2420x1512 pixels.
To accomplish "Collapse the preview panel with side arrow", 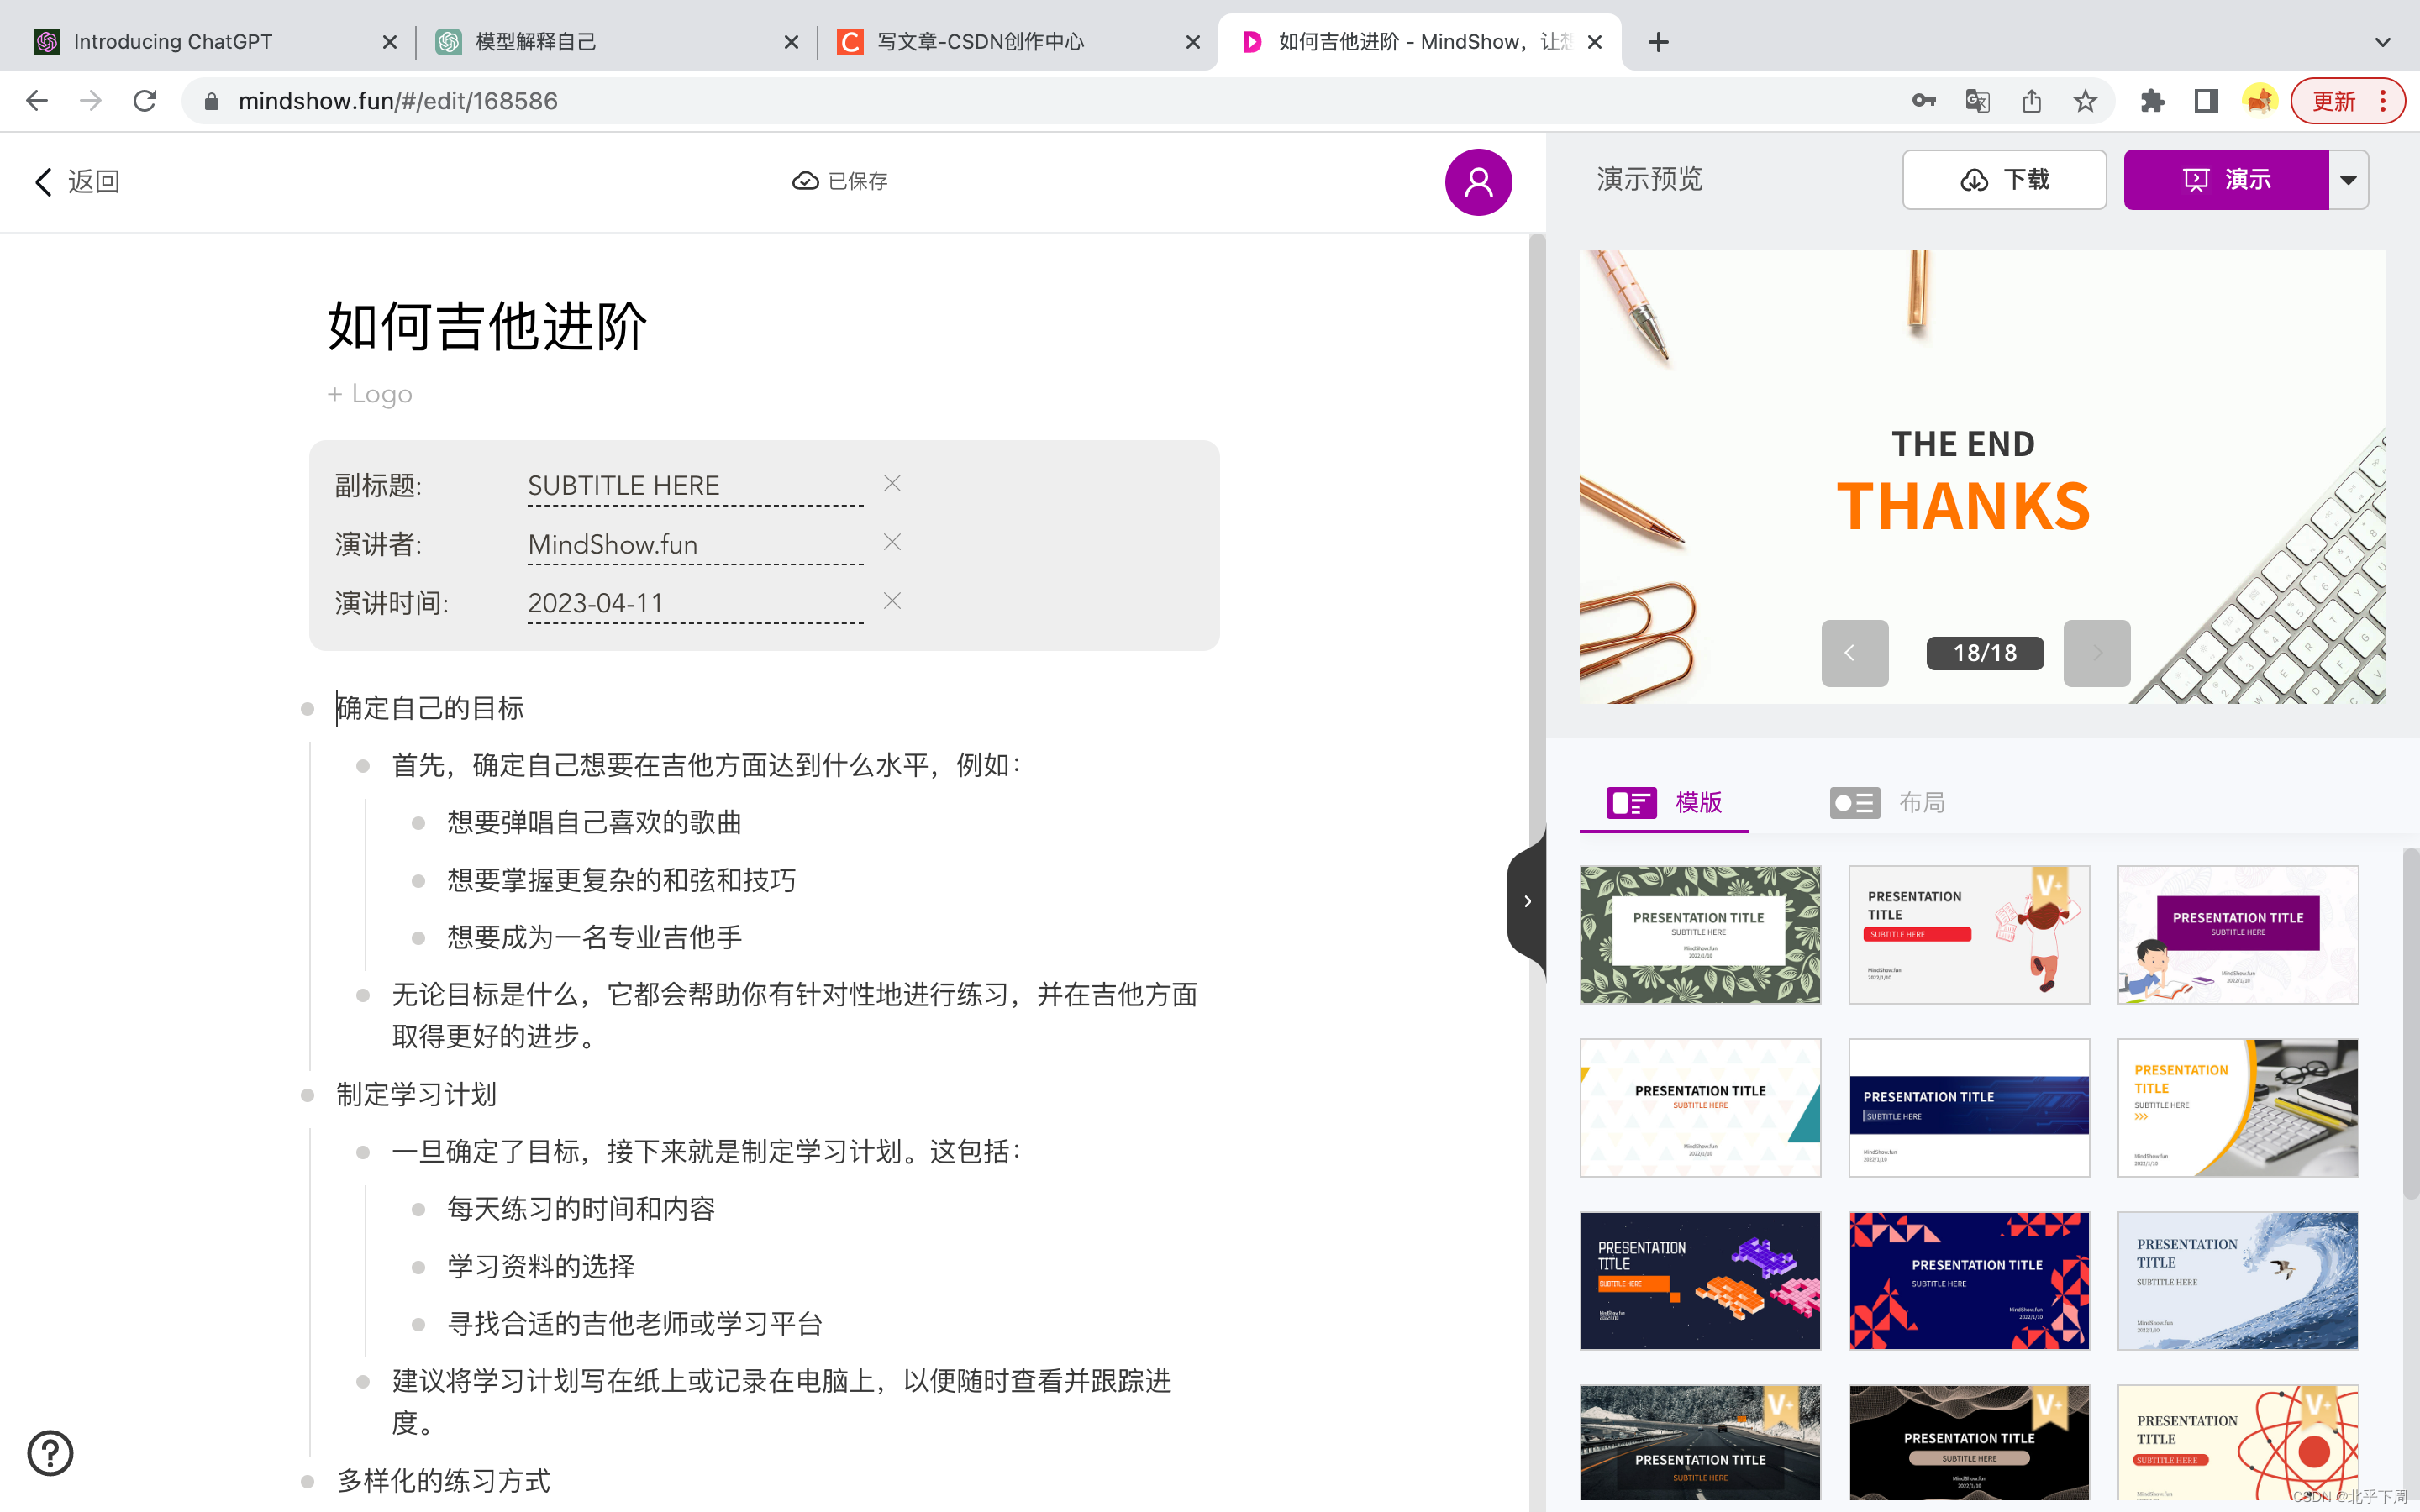I will pos(1527,902).
